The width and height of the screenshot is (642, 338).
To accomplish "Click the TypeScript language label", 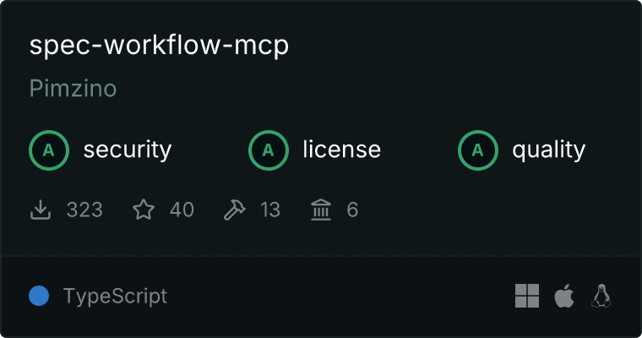I will click(x=115, y=297).
